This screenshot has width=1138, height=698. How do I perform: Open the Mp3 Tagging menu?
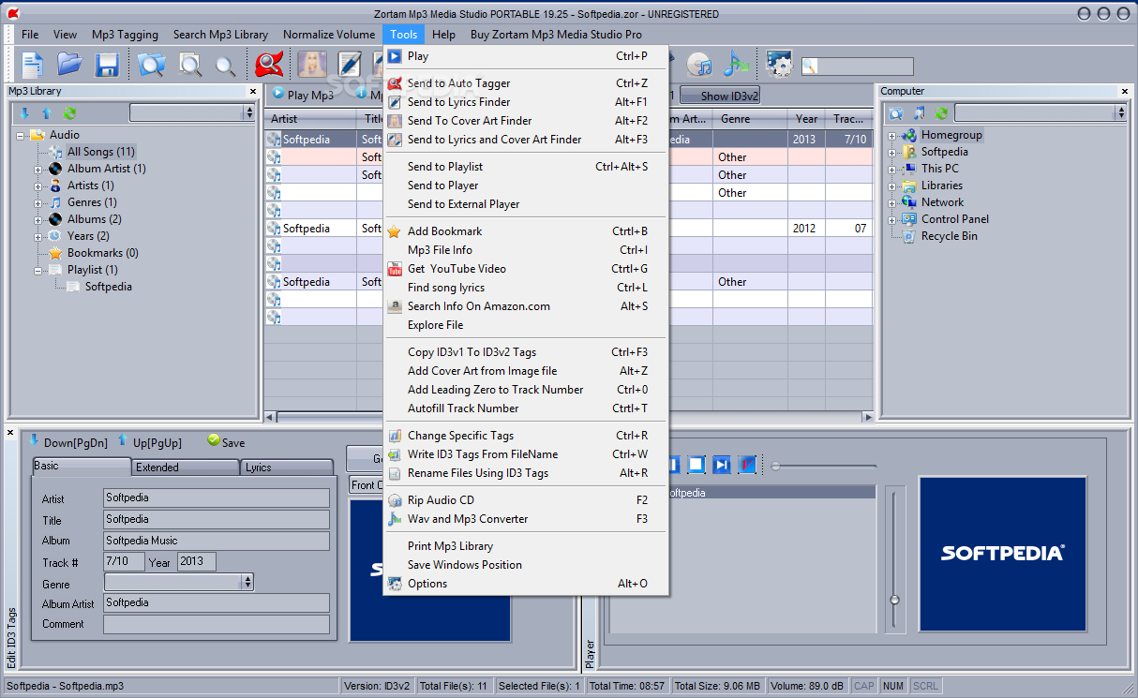pyautogui.click(x=125, y=34)
